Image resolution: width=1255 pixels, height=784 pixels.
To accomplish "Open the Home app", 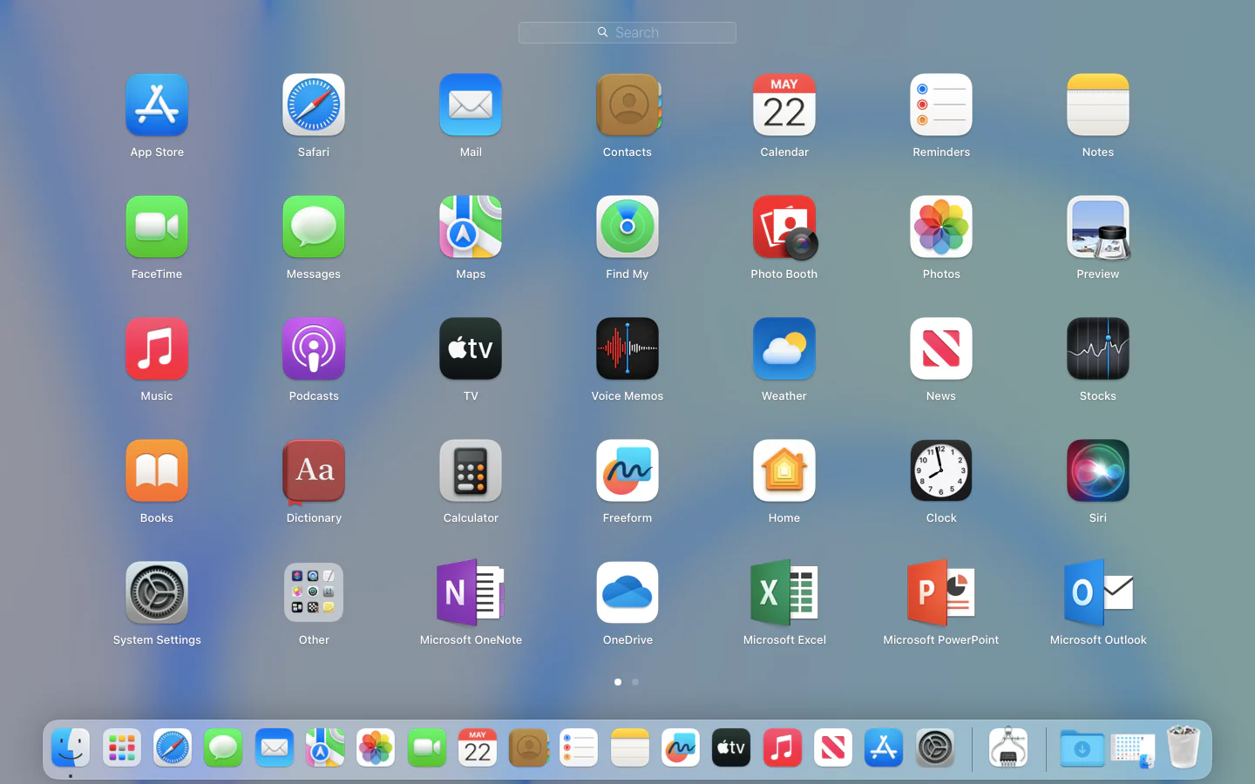I will tap(784, 471).
